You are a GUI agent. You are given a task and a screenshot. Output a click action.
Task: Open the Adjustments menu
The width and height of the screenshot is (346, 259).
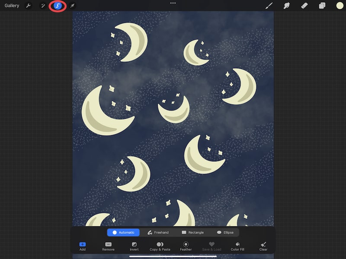pos(42,6)
